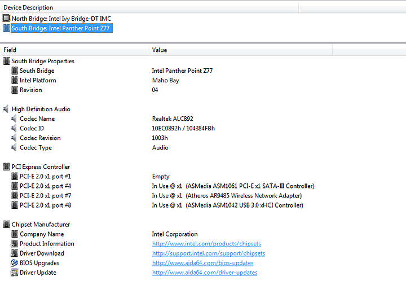Image resolution: width=406 pixels, height=307 pixels.
Task: Open the intel.com products chipsets link
Action: [x=206, y=244]
